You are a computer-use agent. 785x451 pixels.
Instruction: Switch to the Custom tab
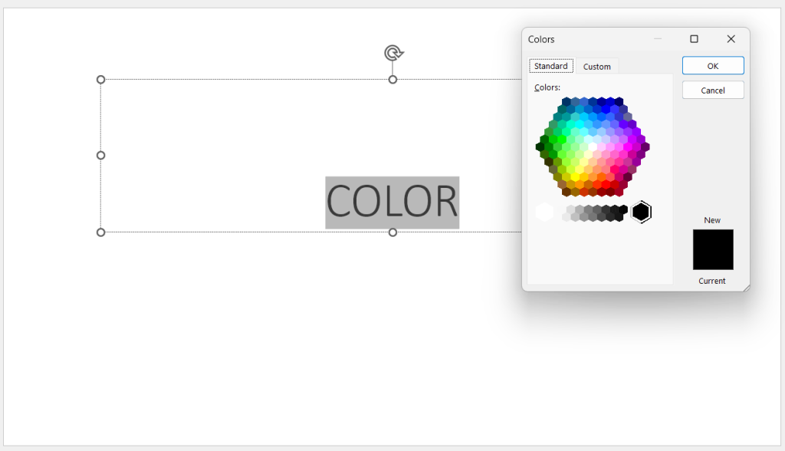click(x=597, y=66)
